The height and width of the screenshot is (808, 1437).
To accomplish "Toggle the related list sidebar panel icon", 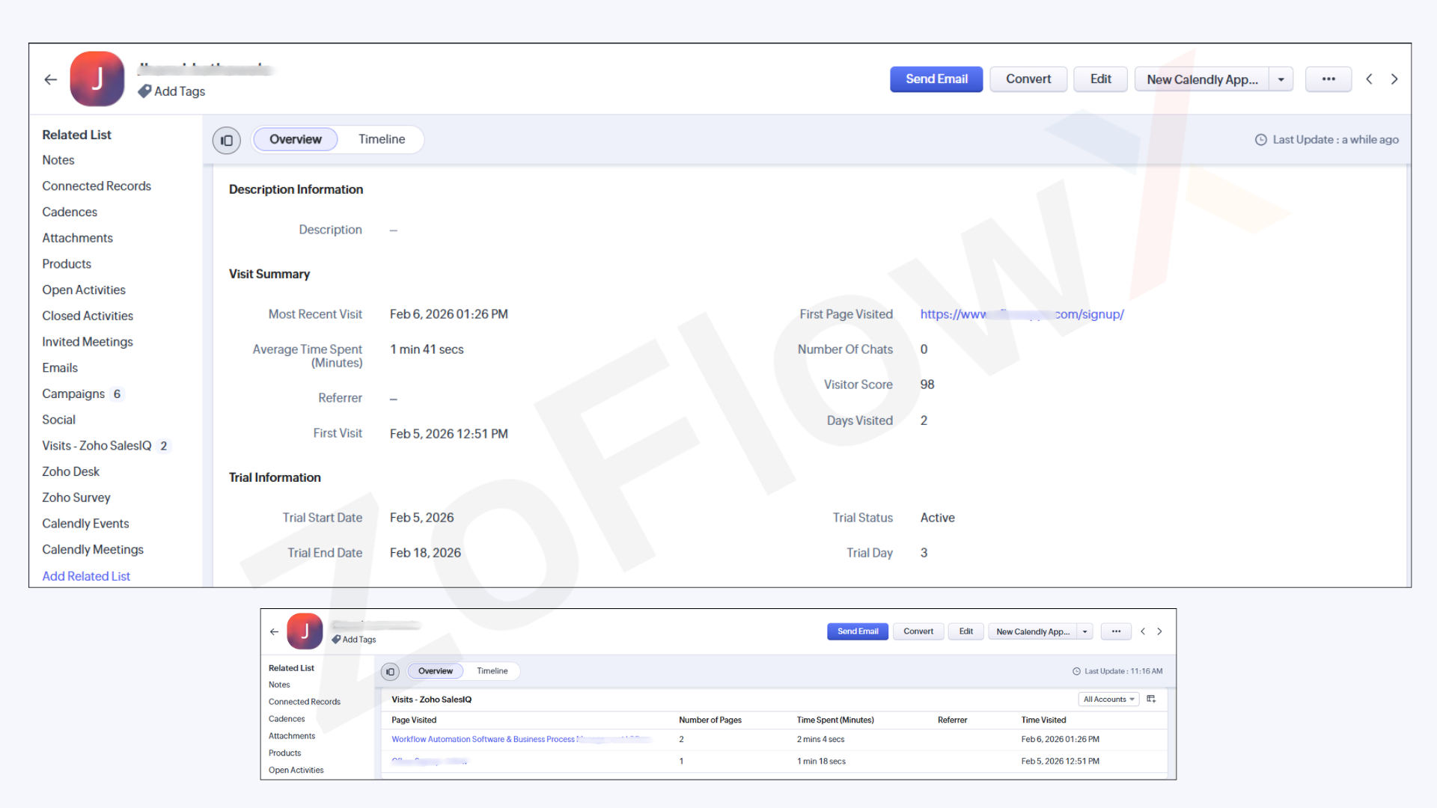I will (x=226, y=140).
